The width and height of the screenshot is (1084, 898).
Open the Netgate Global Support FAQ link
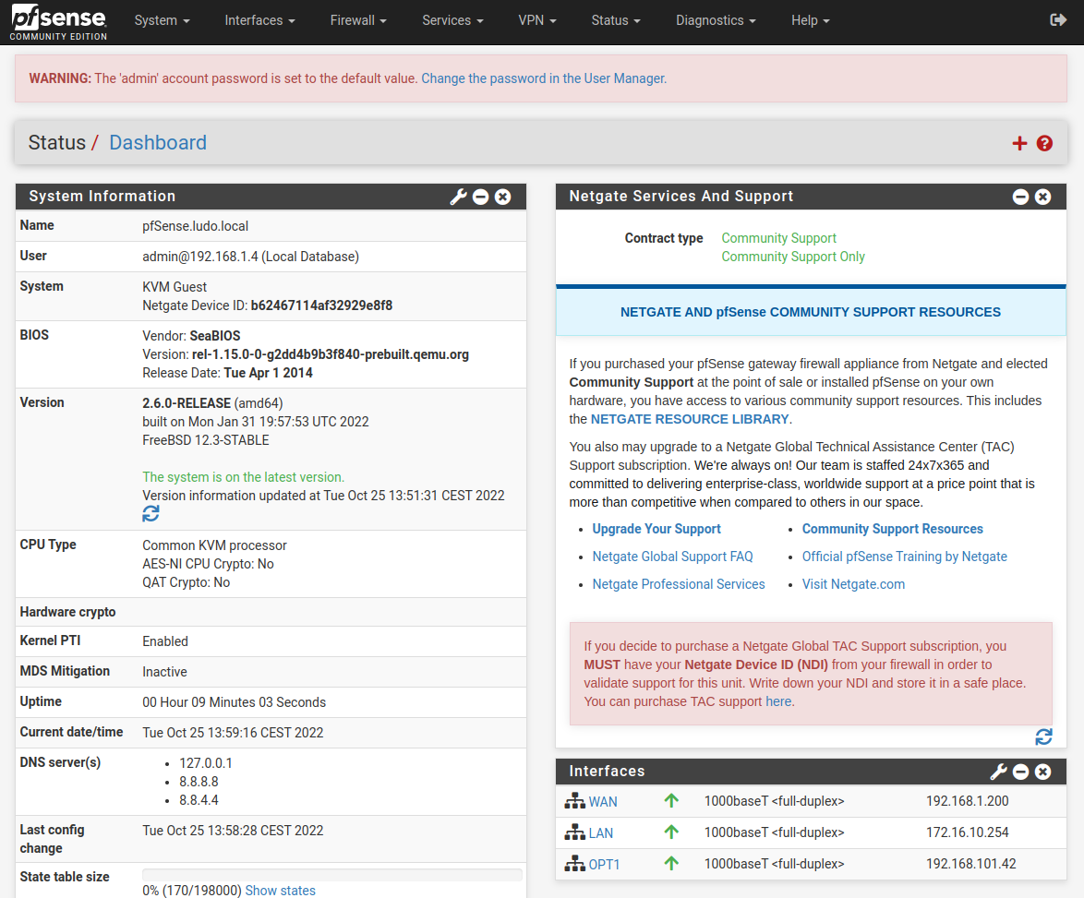(x=672, y=557)
